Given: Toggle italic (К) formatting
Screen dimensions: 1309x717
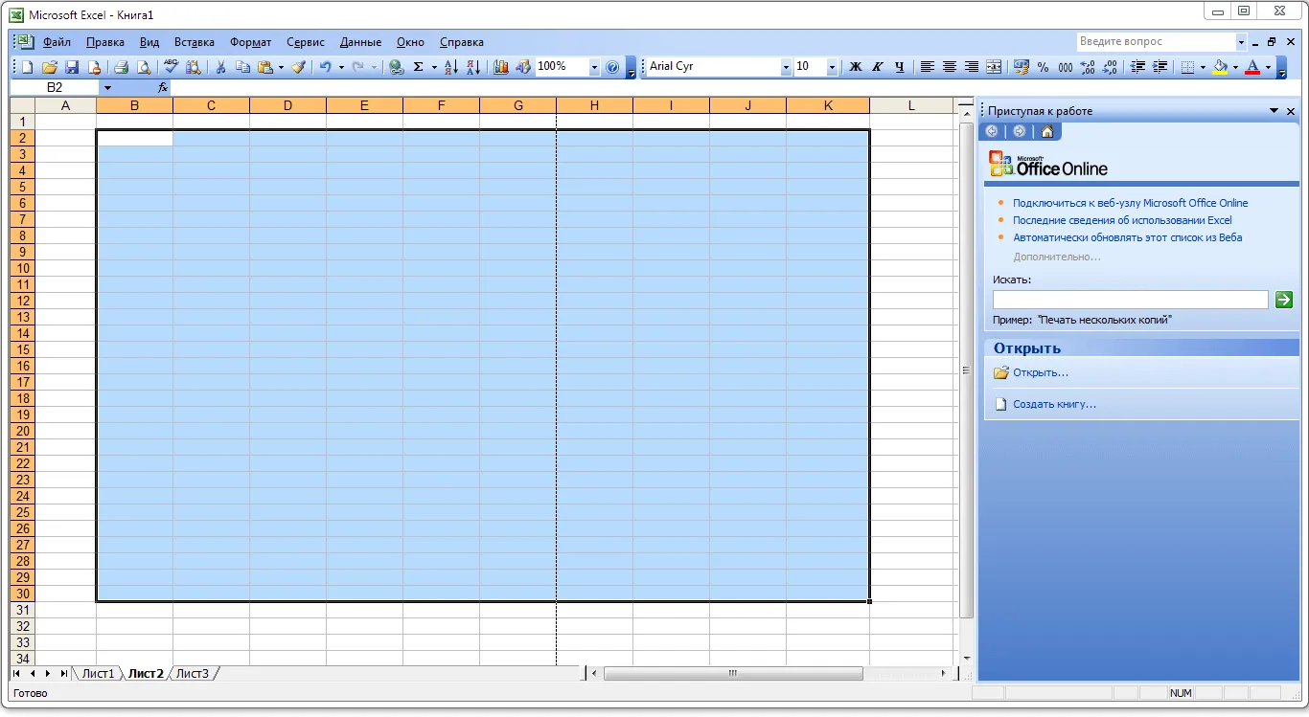Looking at the screenshot, I should coord(877,67).
